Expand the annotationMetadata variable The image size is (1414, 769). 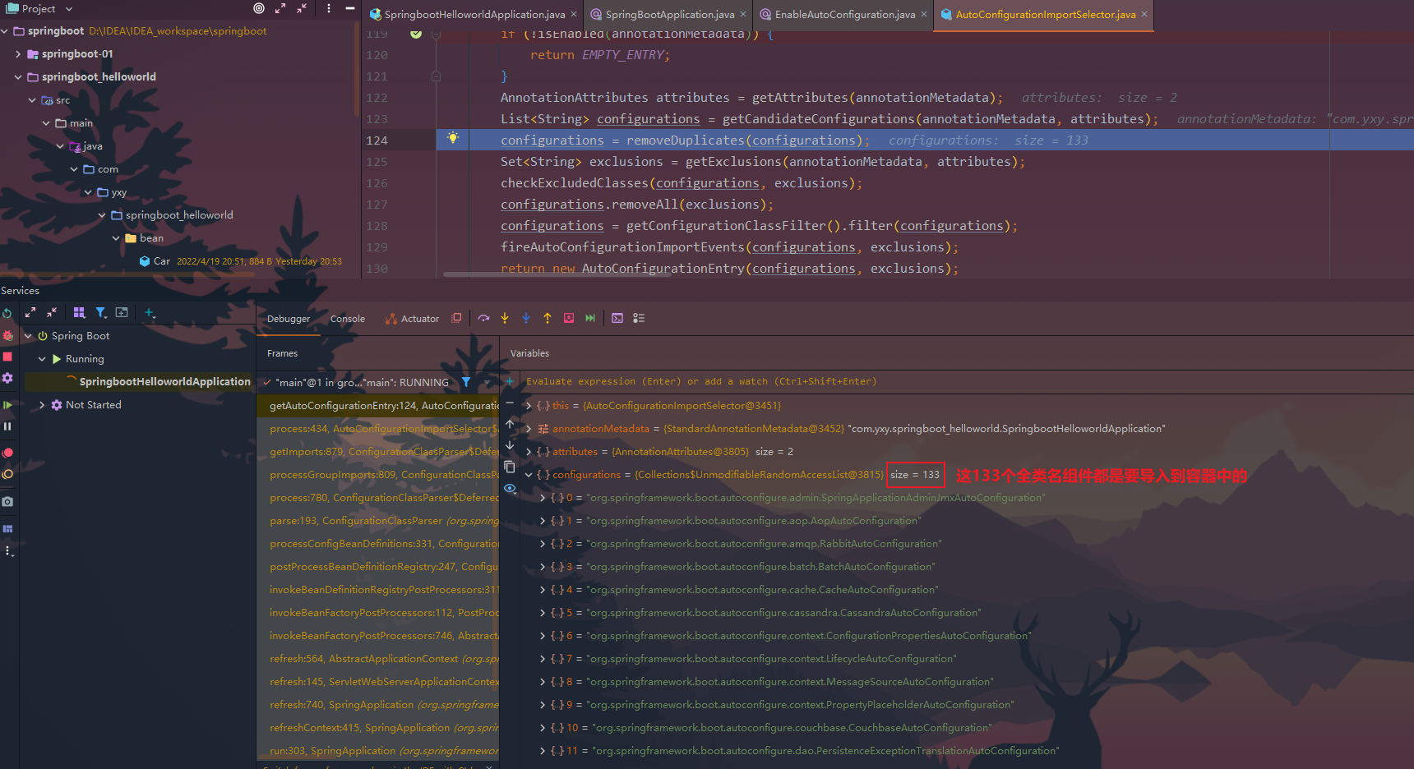[529, 429]
